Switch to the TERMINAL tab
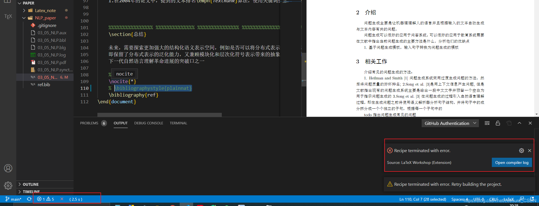Viewport: 539px width, 206px height. click(x=178, y=123)
